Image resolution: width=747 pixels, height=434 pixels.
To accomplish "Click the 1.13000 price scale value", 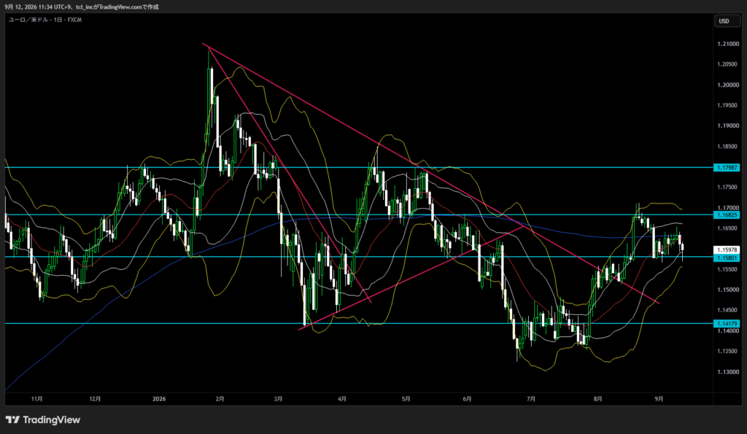I will [728, 371].
